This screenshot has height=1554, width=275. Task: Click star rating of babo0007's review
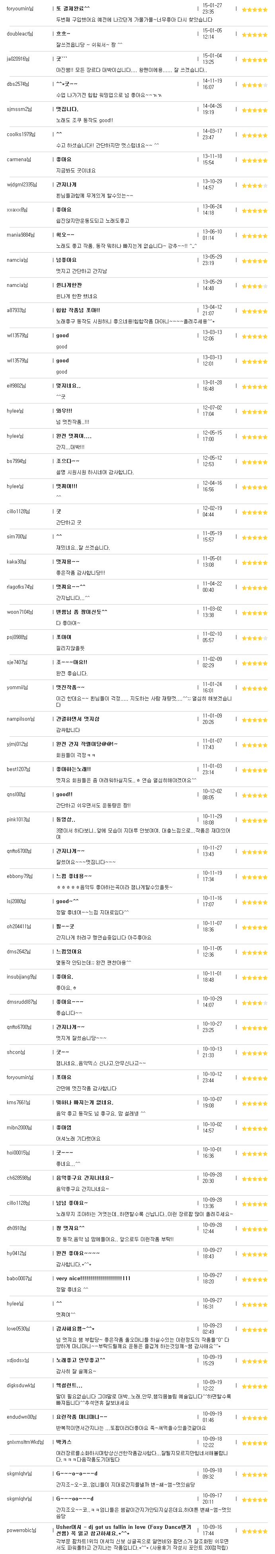[255, 1279]
